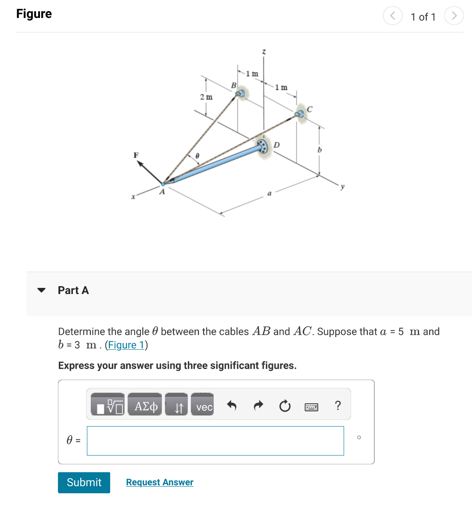This screenshot has width=474, height=506.
Task: Follow the Figure 1 link in the problem text
Action: pyautogui.click(x=126, y=345)
